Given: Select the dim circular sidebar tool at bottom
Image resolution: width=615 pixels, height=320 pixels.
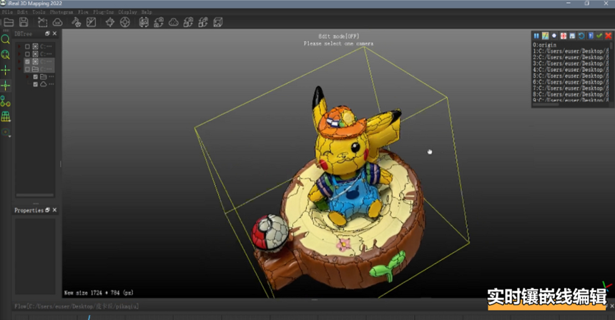Looking at the screenshot, I should click(x=6, y=132).
